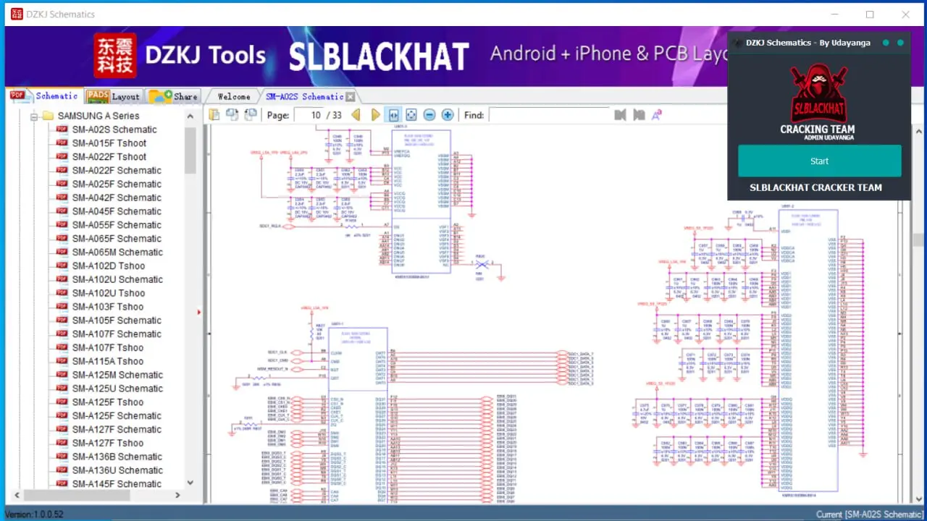
Task: Open SM-A055F Schematic in the tree
Action: 117,225
